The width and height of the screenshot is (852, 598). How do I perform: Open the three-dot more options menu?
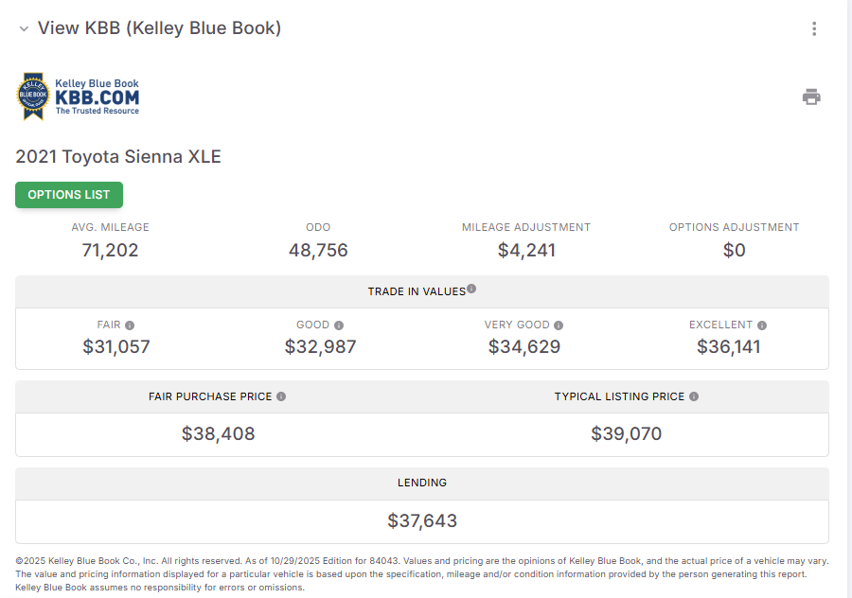[x=814, y=28]
